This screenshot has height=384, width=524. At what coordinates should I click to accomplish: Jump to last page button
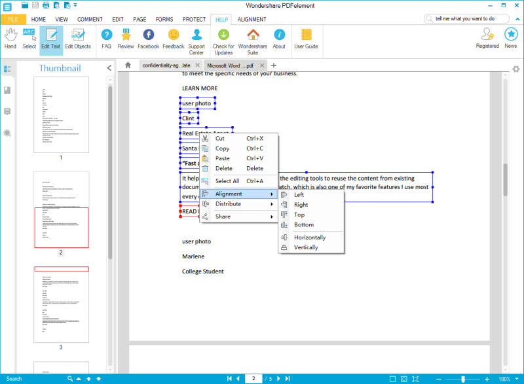pos(288,378)
